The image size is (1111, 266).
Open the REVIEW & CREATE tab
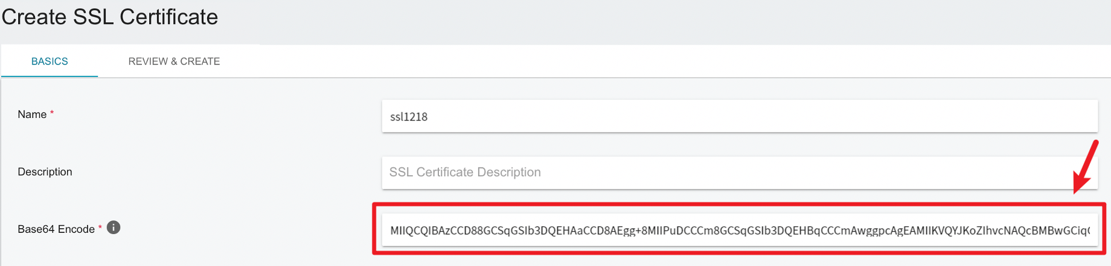click(x=174, y=61)
